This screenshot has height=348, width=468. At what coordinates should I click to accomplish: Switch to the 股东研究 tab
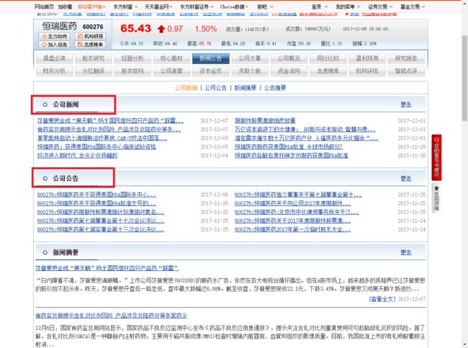pyautogui.click(x=93, y=58)
